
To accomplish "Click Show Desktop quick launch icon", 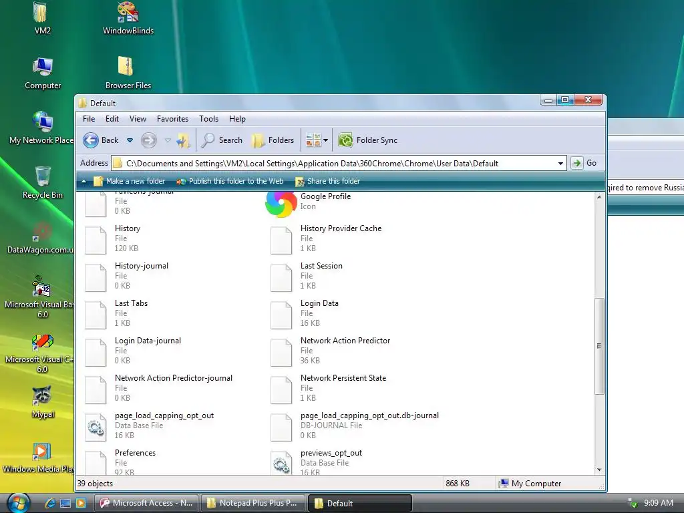I will coord(65,503).
